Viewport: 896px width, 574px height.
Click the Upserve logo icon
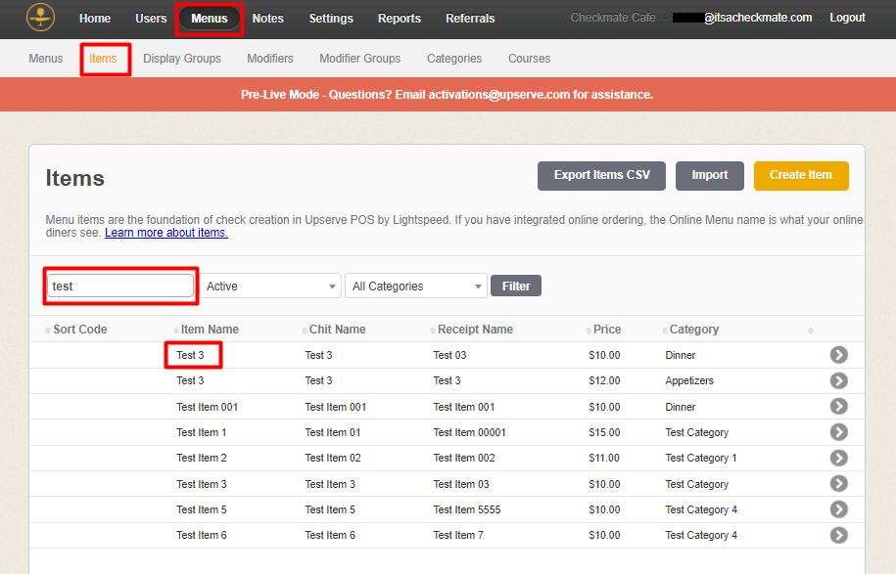click(40, 17)
